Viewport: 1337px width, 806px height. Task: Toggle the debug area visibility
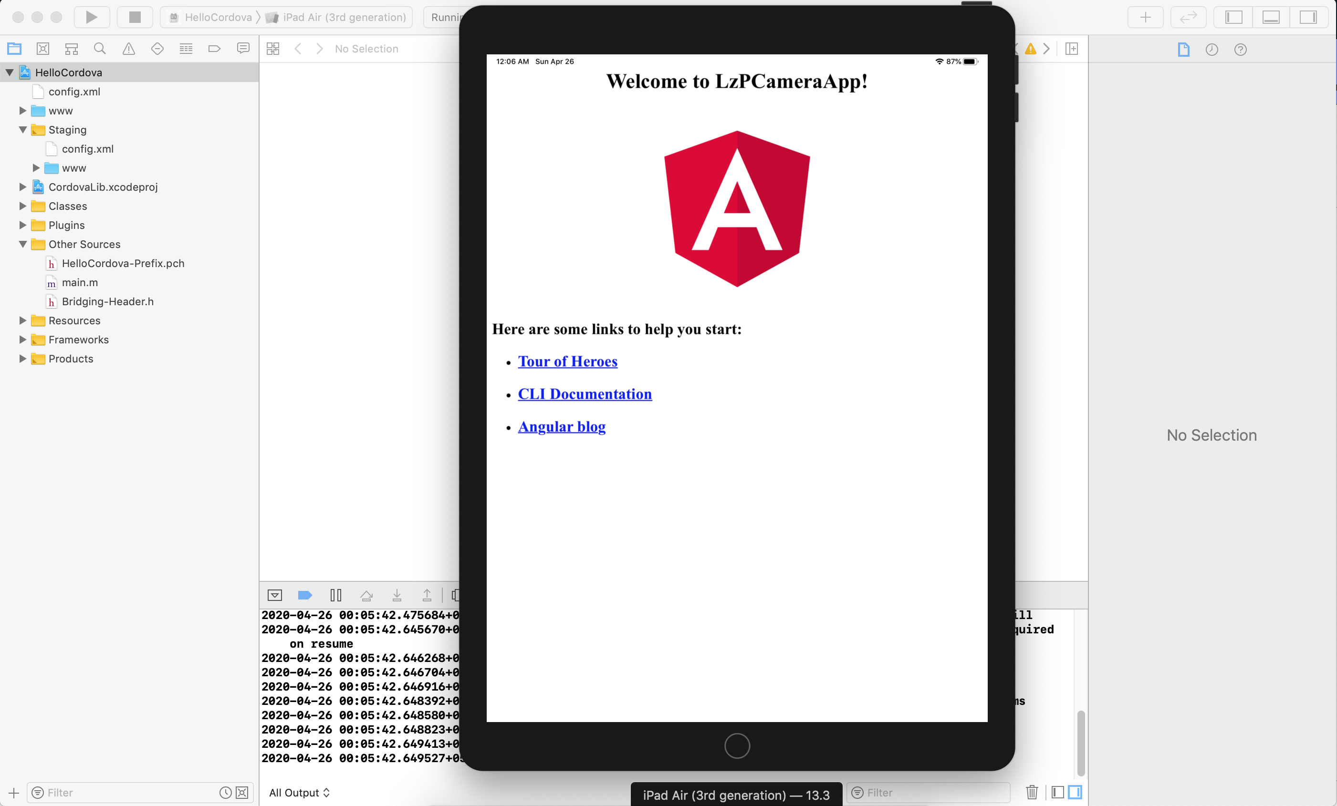[1271, 17]
